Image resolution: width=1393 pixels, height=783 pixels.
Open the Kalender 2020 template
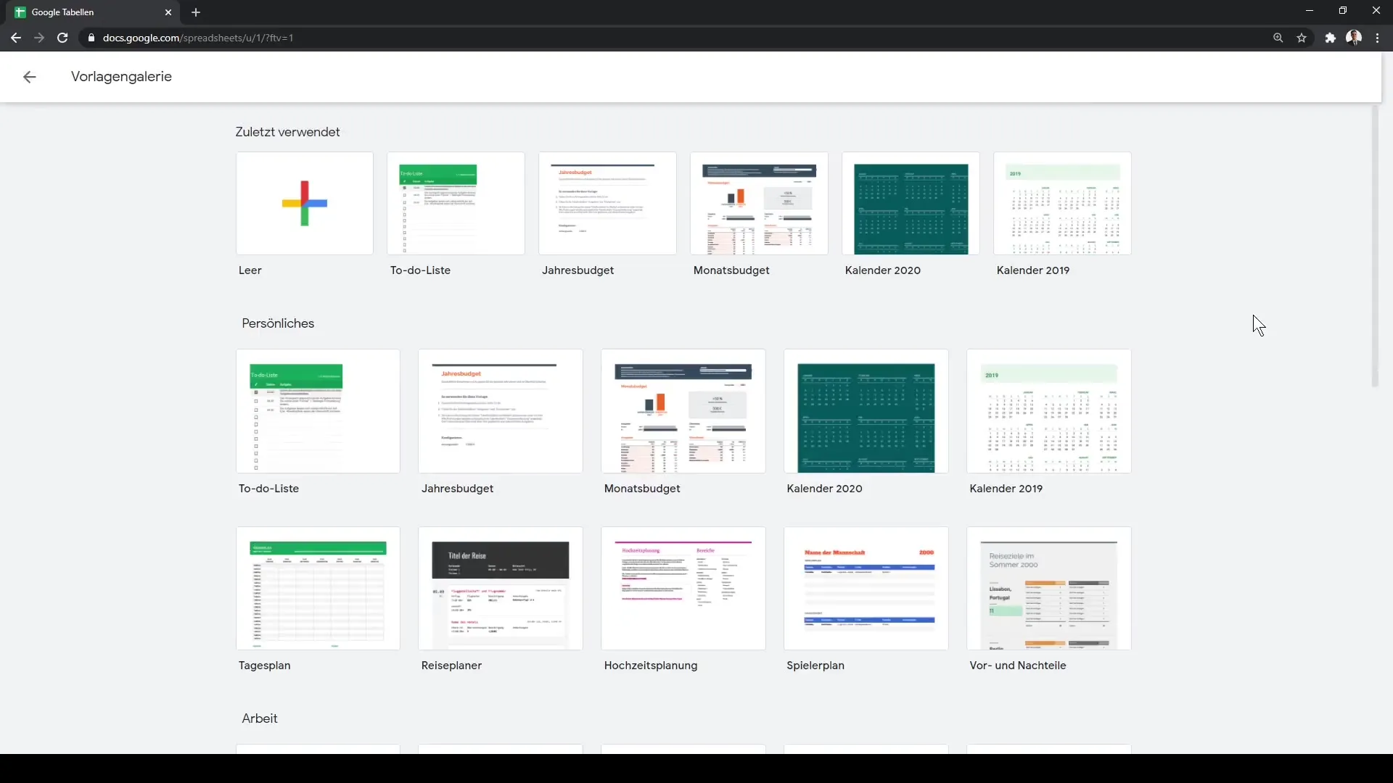[866, 411]
